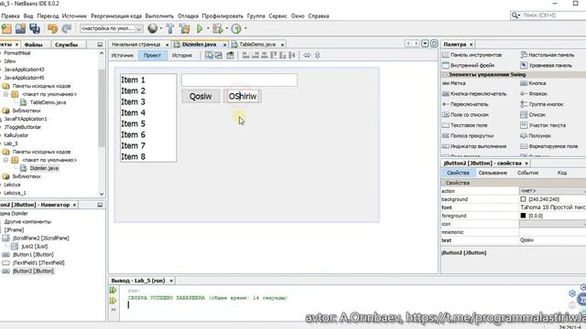The height and width of the screenshot is (329, 586).
Task: Click change vertical resizability icon
Action: pos(318,55)
